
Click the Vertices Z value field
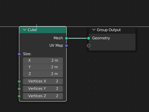coord(43,96)
